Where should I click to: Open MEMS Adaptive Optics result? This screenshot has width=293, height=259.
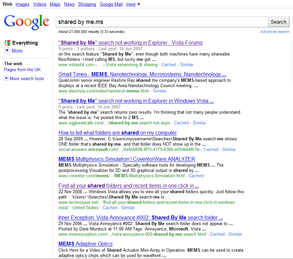tap(85, 244)
